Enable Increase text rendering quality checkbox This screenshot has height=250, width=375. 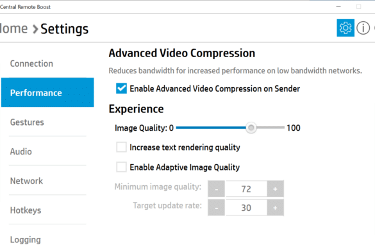coord(121,147)
